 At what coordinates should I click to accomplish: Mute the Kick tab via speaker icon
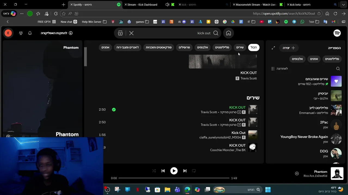click(167, 5)
